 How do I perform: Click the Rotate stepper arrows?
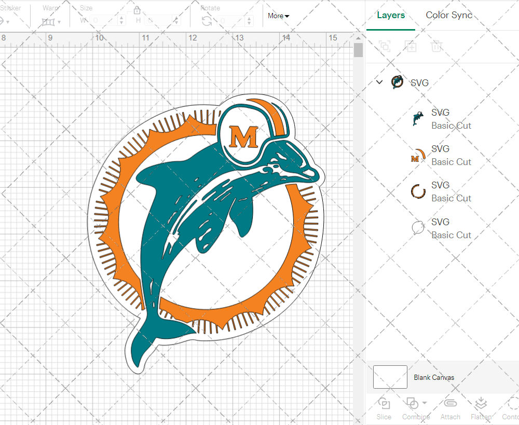click(249, 21)
